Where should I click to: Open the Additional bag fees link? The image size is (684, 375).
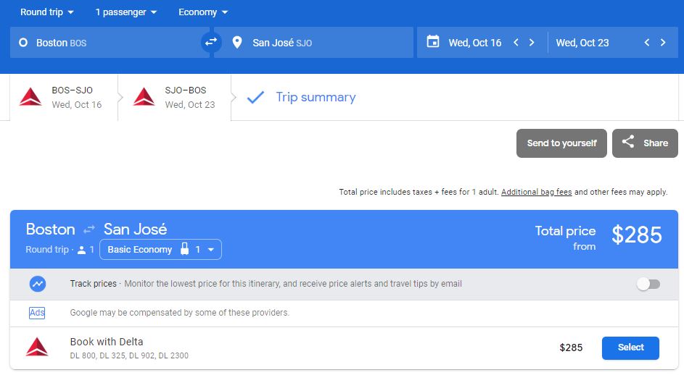click(536, 192)
